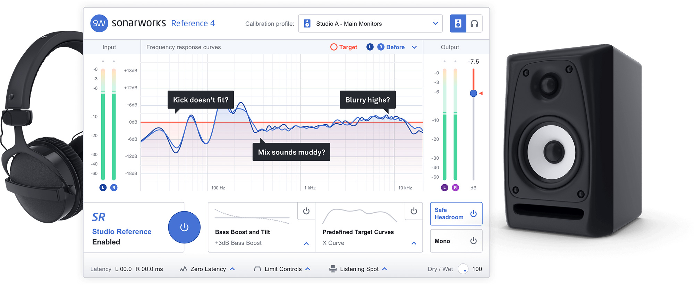The height and width of the screenshot is (285, 694).
Task: Switch to speaker calibration mode icon
Action: pos(458,24)
